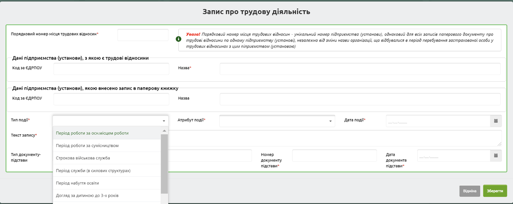
Task: Focus the Порядковий номер місця field
Action: 143,35
